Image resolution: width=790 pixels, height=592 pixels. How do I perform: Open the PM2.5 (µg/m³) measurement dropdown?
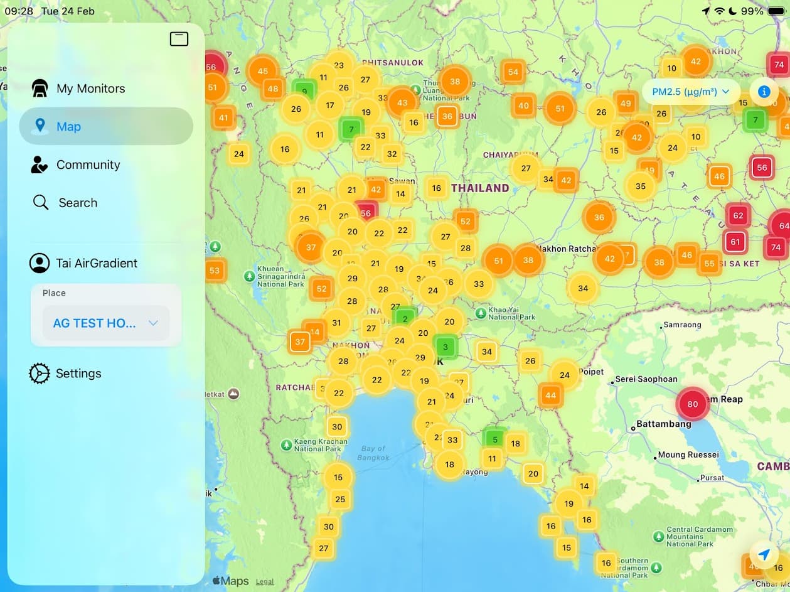coord(690,92)
